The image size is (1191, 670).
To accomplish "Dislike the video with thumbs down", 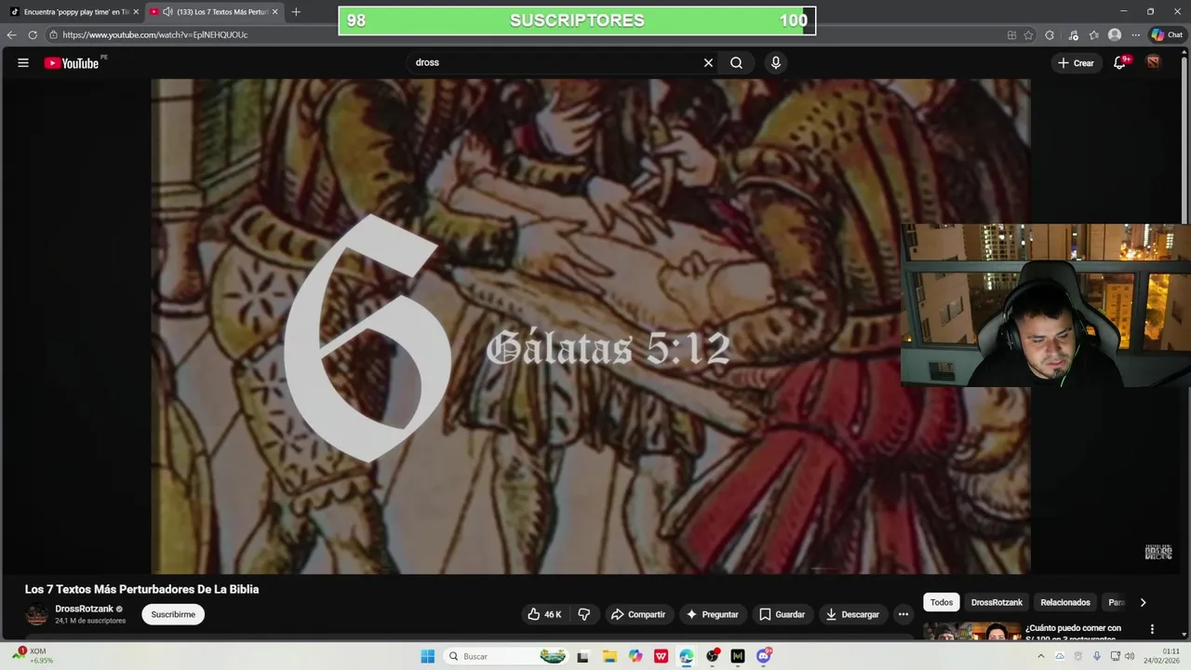I will coord(584,614).
